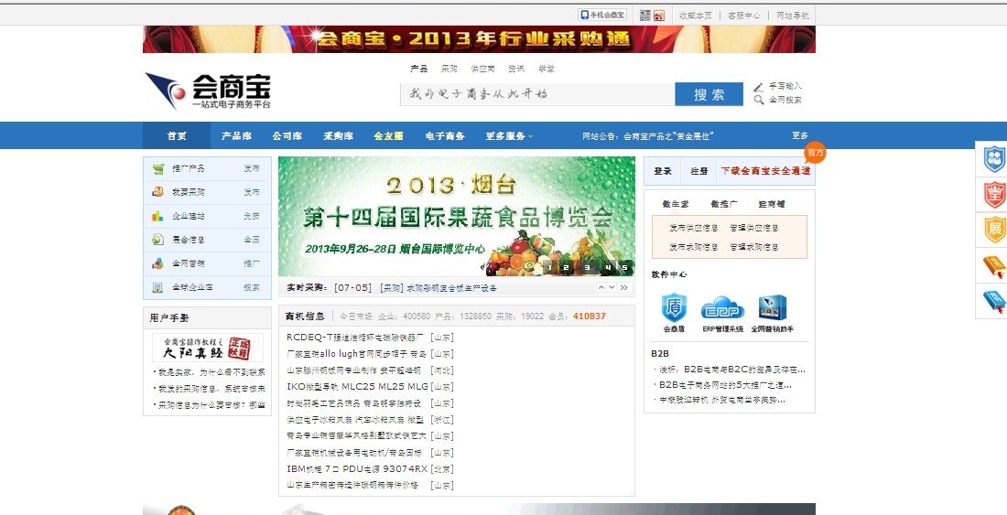
Task: Open the 公司库 navigation item
Action: [x=287, y=136]
